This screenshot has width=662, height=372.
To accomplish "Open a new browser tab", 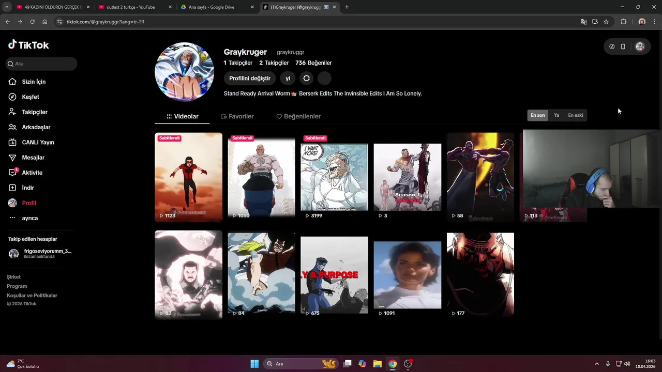I will pyautogui.click(x=347, y=7).
